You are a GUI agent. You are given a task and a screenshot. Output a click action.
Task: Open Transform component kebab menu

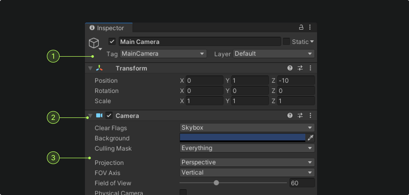pyautogui.click(x=310, y=68)
